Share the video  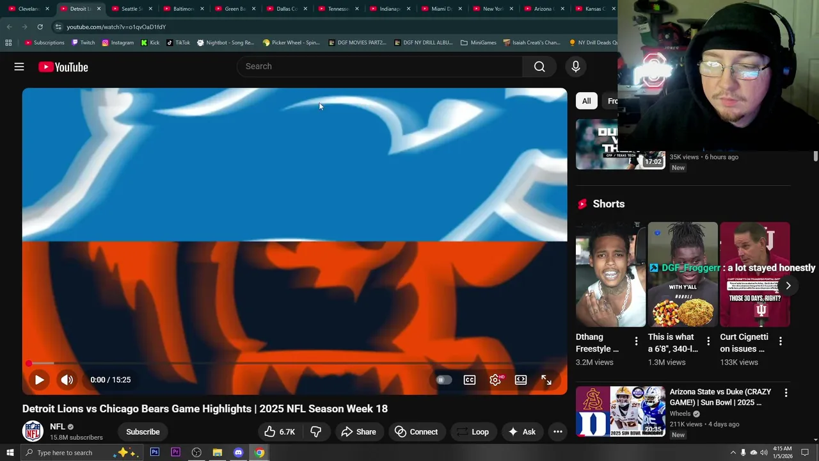point(358,432)
